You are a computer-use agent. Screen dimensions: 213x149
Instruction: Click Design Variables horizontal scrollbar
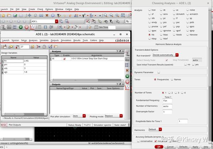click(x=24, y=114)
